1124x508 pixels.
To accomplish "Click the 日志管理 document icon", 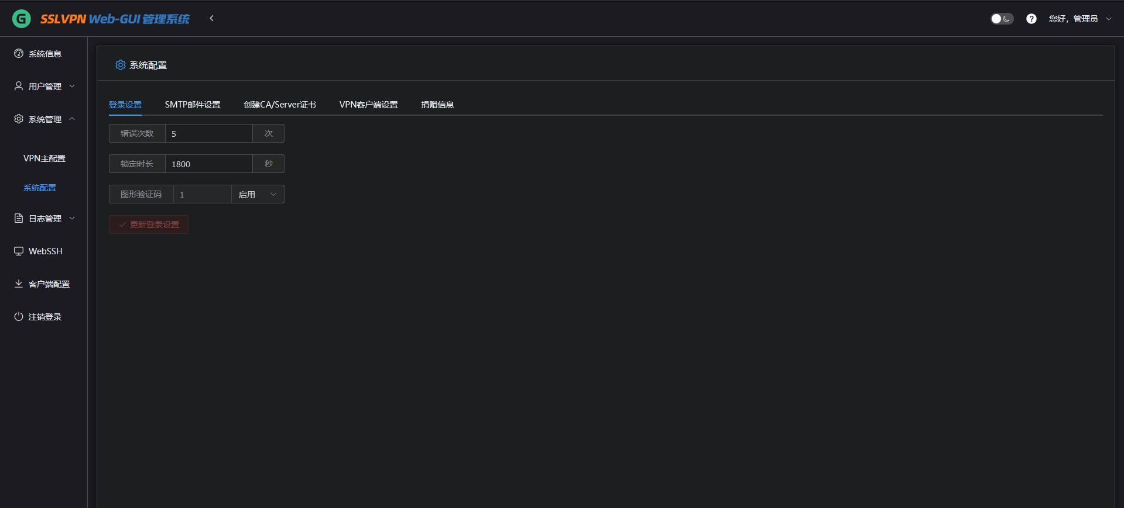I will coord(19,219).
